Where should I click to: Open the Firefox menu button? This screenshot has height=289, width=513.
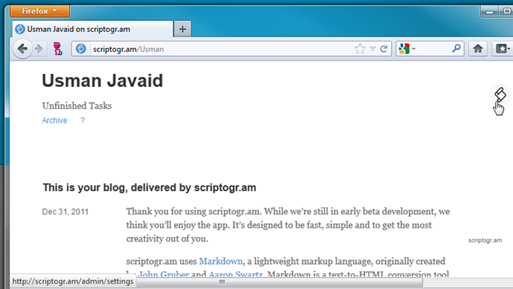click(x=40, y=11)
